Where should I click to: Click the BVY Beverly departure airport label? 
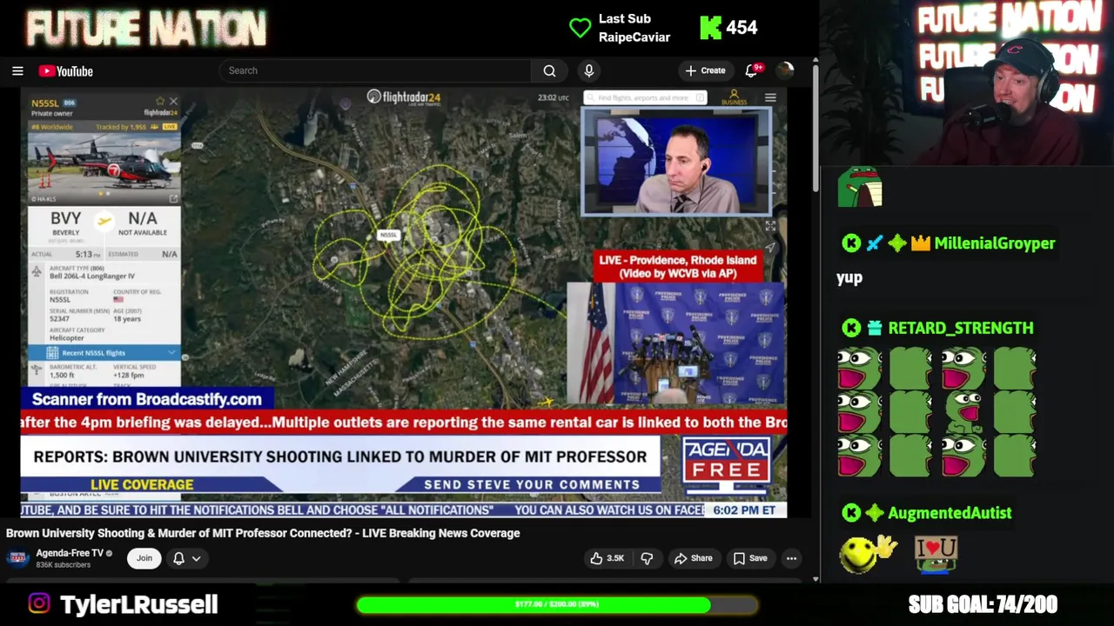tap(66, 223)
